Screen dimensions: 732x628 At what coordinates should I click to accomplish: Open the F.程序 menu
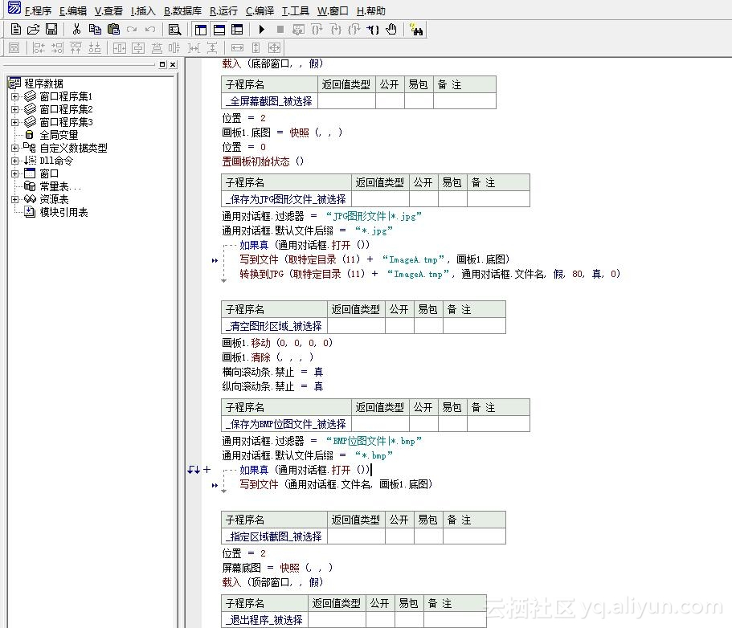(39, 10)
